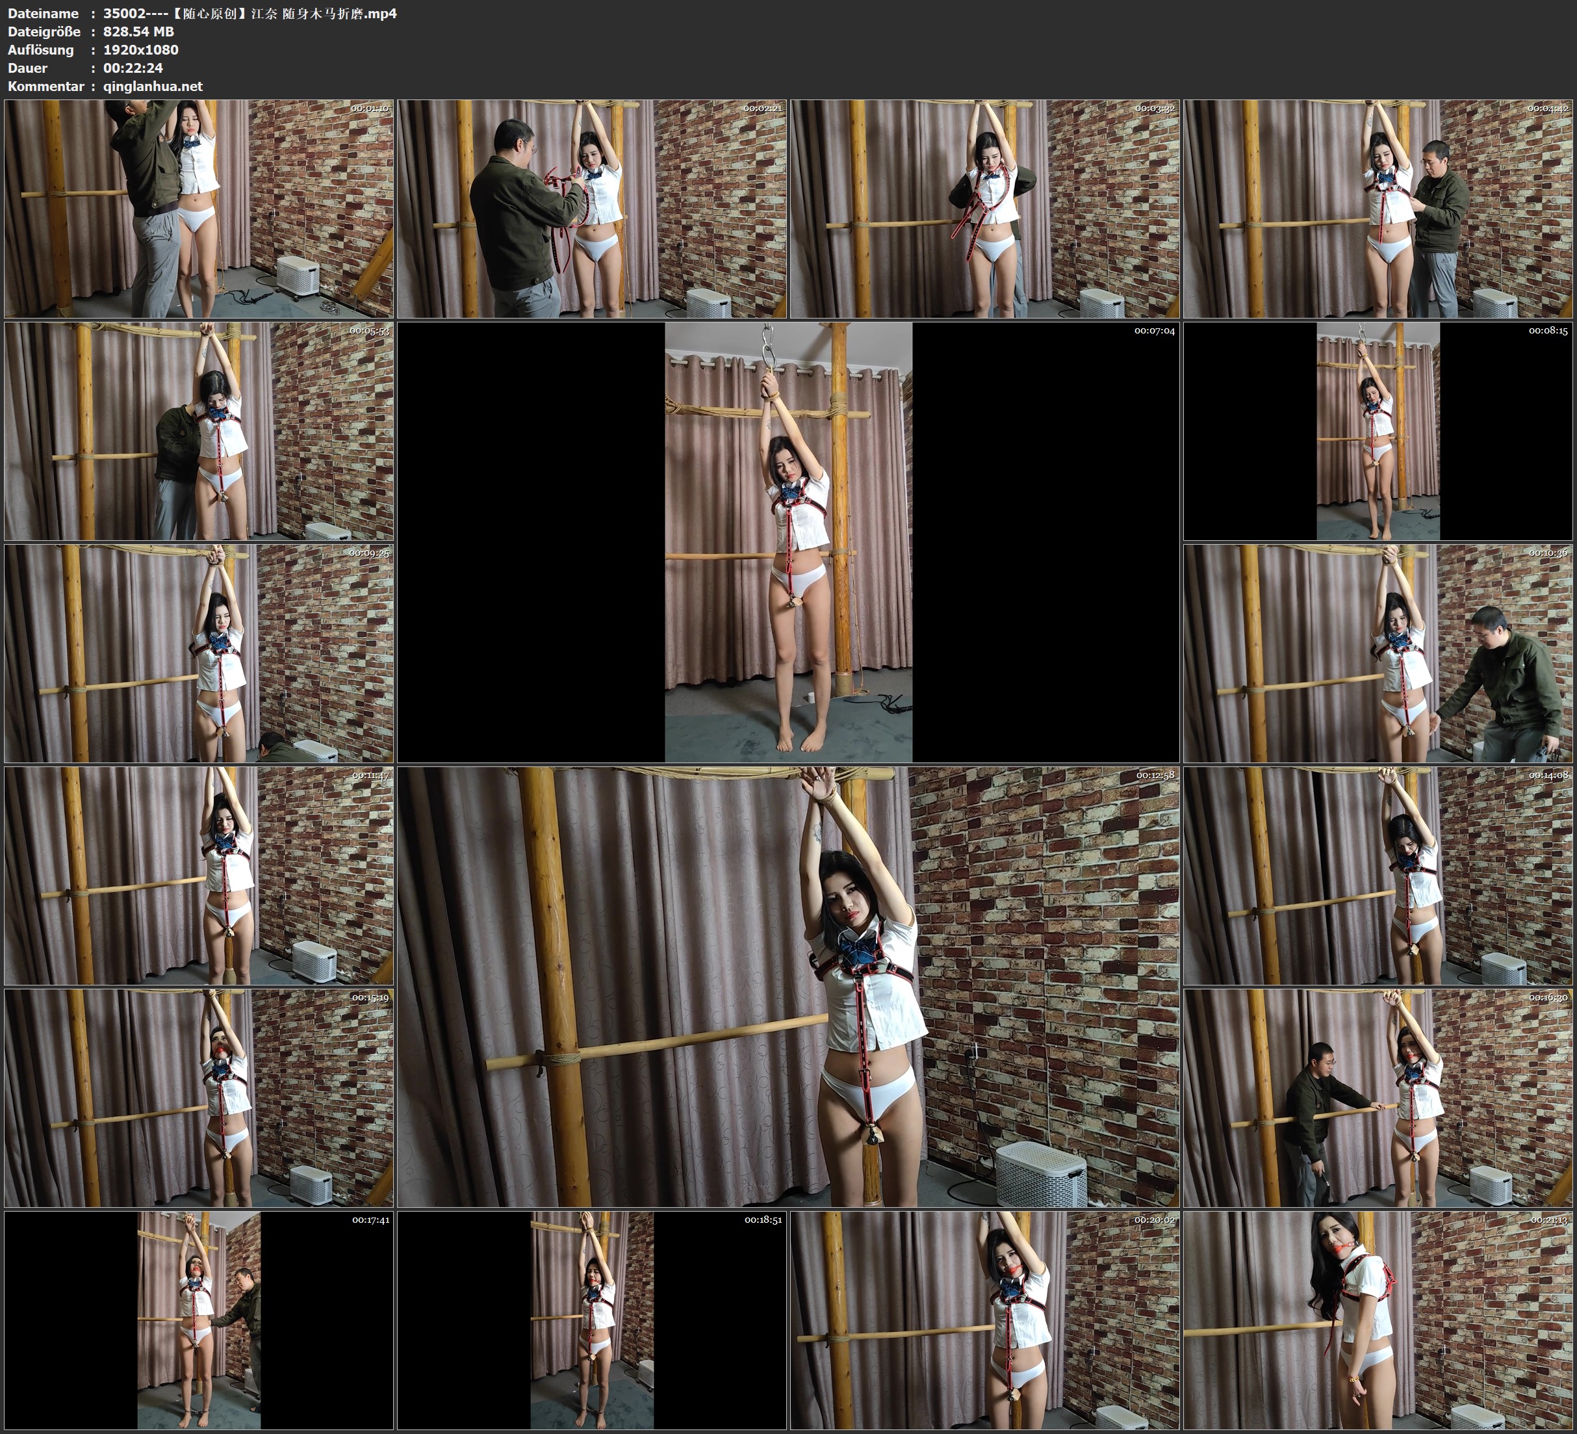Open the frame stamped 00:15:19

[x=199, y=1097]
